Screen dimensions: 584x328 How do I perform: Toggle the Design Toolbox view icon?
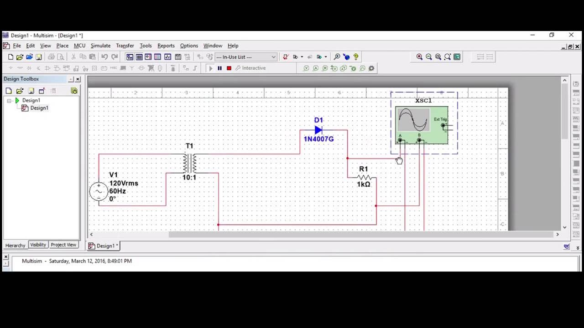tap(130, 57)
